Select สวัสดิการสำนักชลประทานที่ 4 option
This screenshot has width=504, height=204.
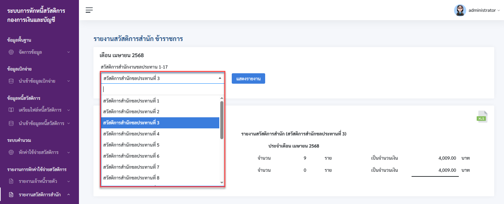pos(160,134)
